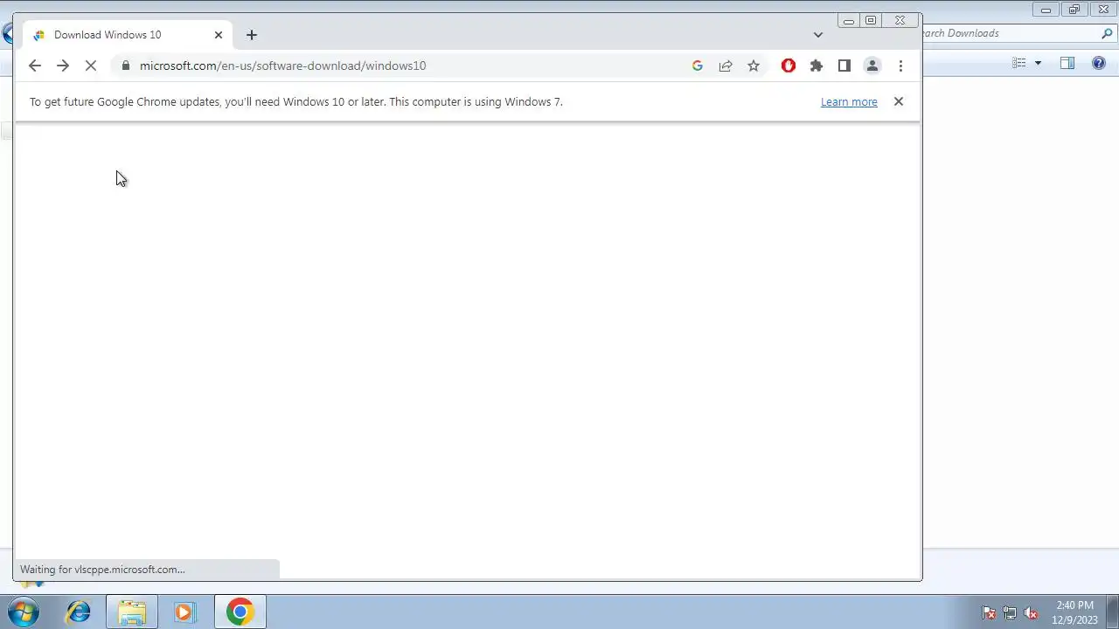This screenshot has width=1119, height=629.
Task: Open Explorer help question-mark icon
Action: click(1099, 63)
